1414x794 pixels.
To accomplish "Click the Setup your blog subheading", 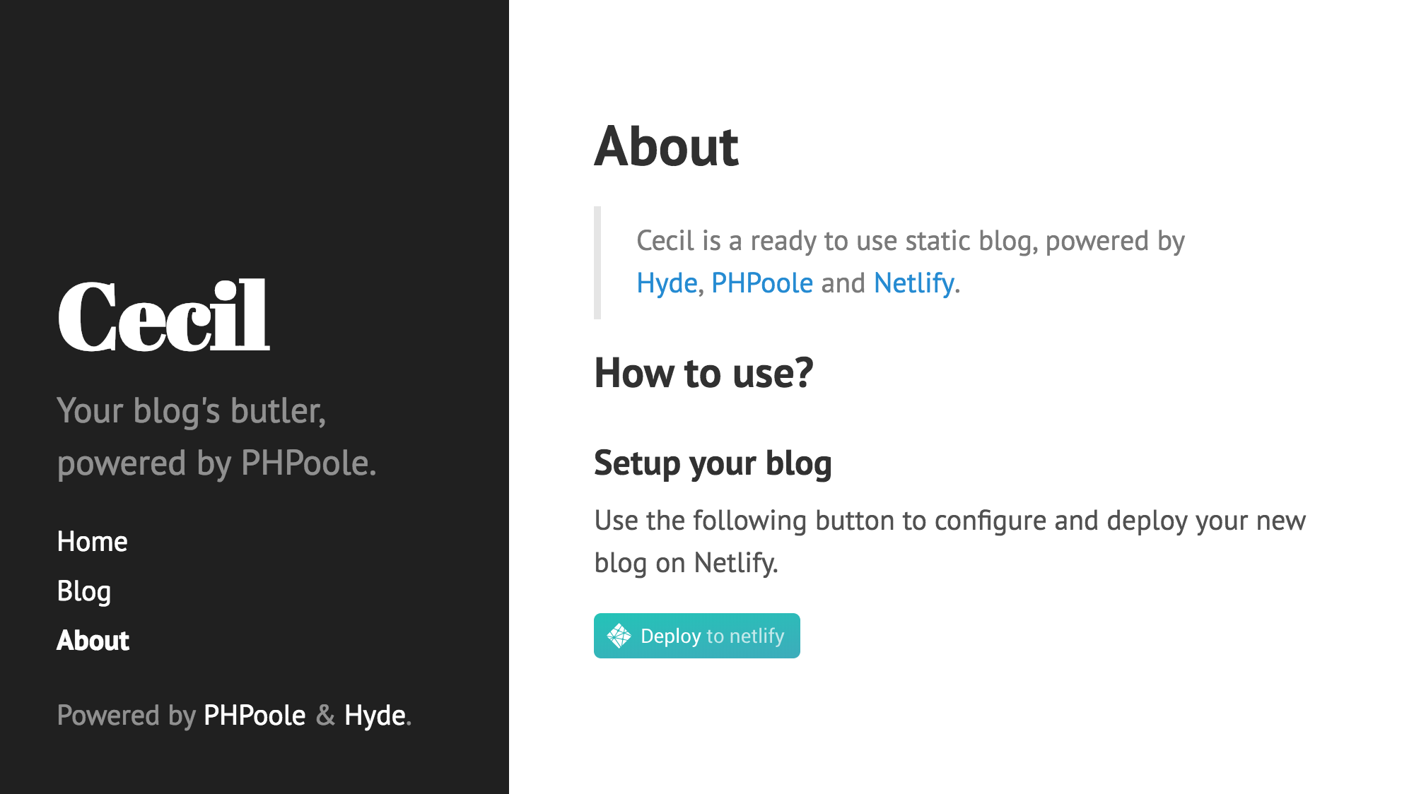I will point(713,463).
